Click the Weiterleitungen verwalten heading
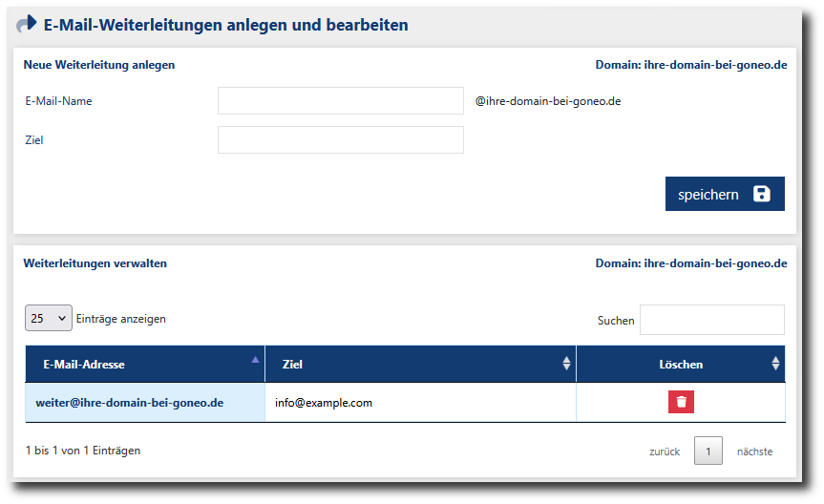The image size is (824, 504). click(95, 263)
